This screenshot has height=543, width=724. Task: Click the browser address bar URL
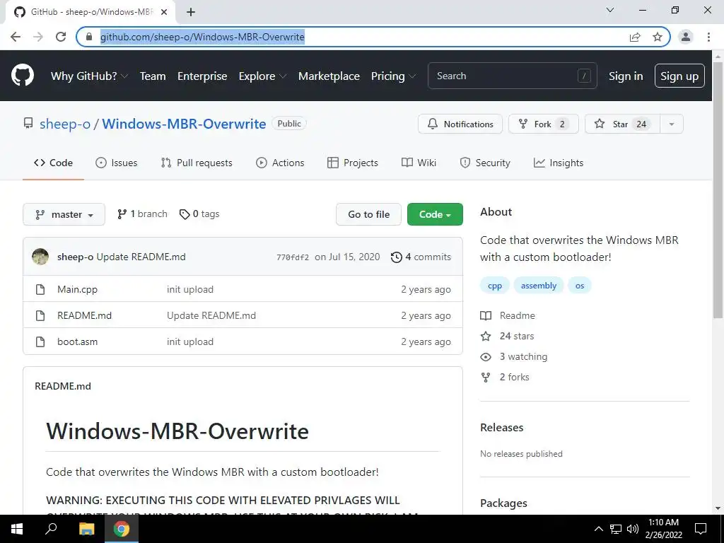pos(202,37)
